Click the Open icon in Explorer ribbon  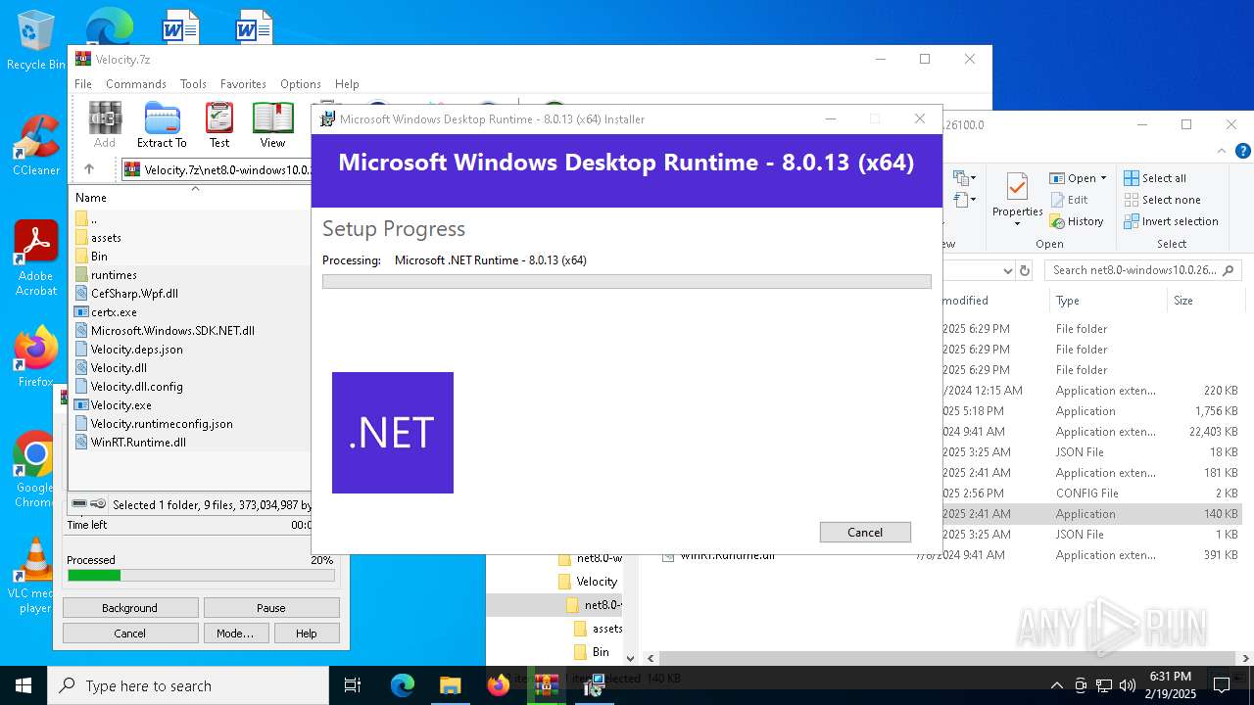point(1057,178)
